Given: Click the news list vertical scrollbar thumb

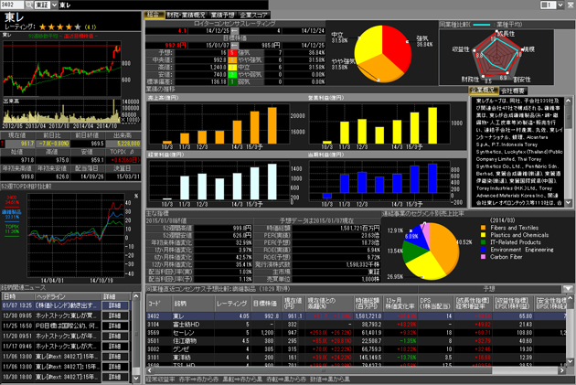Looking at the screenshot, I should click(136, 335).
